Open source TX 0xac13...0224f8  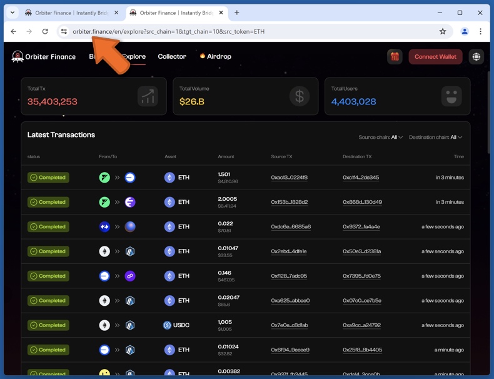[290, 178]
